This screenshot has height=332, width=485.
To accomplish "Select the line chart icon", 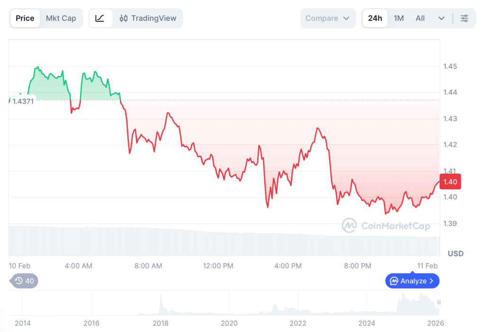I will tap(99, 18).
